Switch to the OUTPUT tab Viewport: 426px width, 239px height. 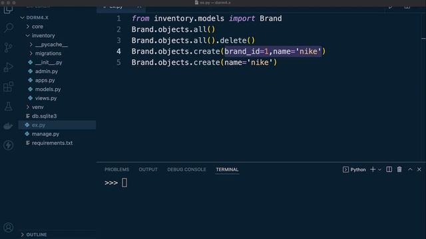click(x=148, y=170)
